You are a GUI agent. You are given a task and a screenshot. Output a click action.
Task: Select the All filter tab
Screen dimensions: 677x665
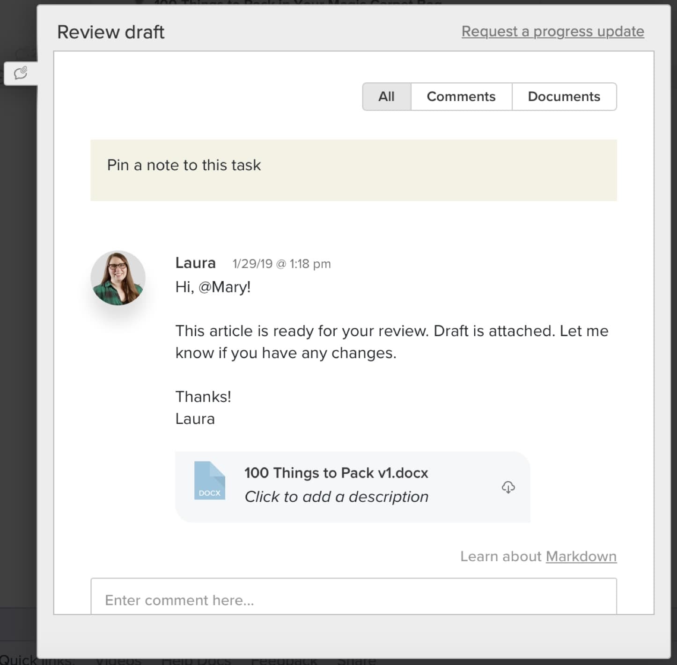(x=386, y=97)
